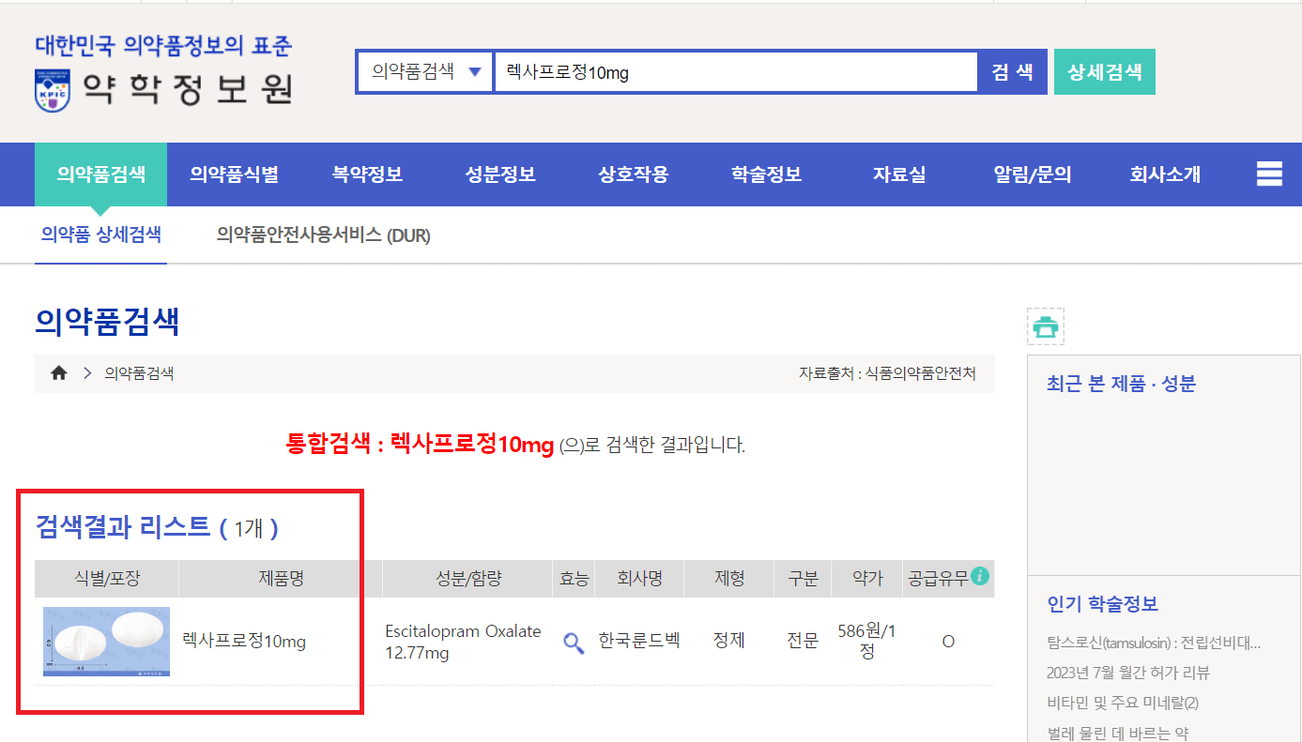The width and height of the screenshot is (1302, 742).
Task: Select the 의약품검색 menu tab
Action: tap(101, 174)
